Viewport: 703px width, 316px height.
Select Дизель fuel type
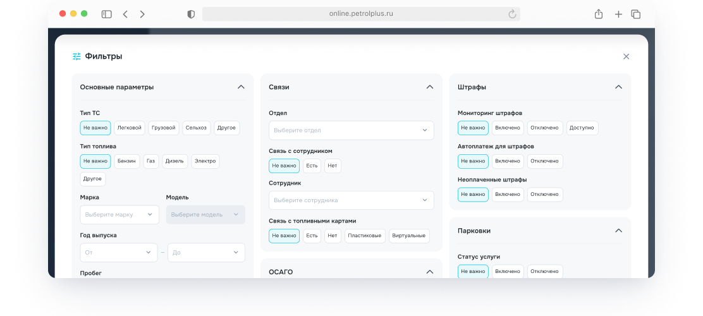point(174,161)
